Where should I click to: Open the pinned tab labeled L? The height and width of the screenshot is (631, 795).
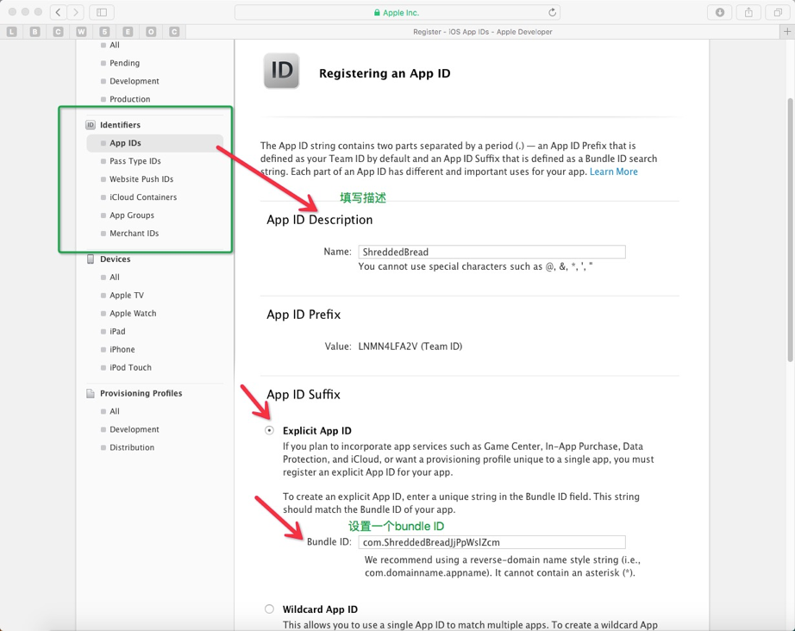(x=12, y=31)
